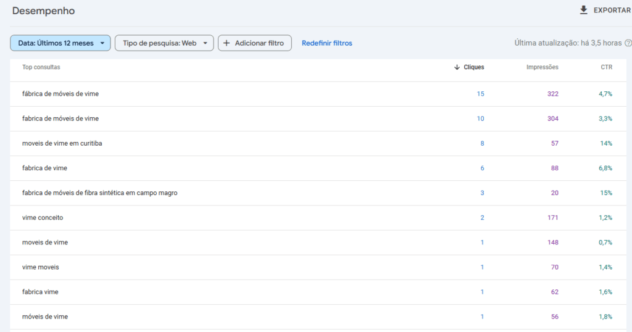Sort table by CTR column

pyautogui.click(x=606, y=67)
